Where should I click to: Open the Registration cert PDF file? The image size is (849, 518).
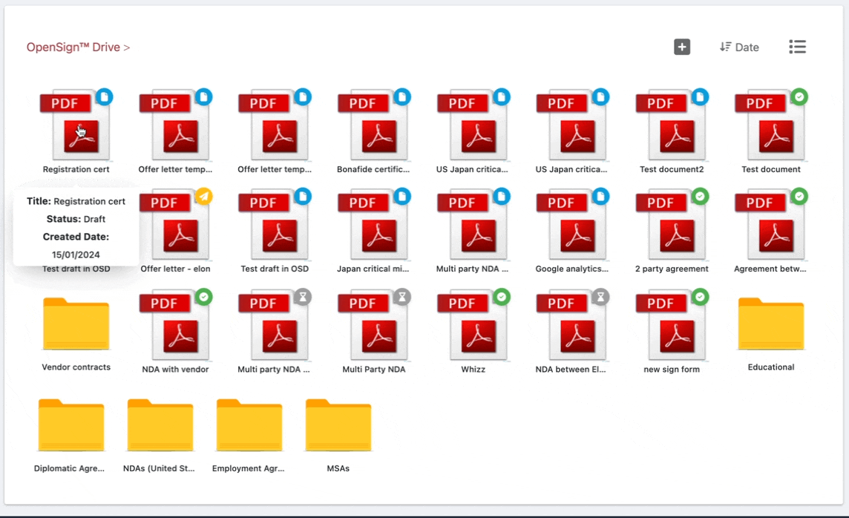tap(76, 125)
